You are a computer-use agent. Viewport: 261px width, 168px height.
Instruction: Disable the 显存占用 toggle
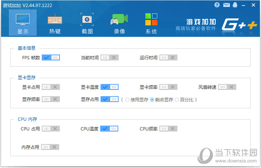[x=109, y=99]
